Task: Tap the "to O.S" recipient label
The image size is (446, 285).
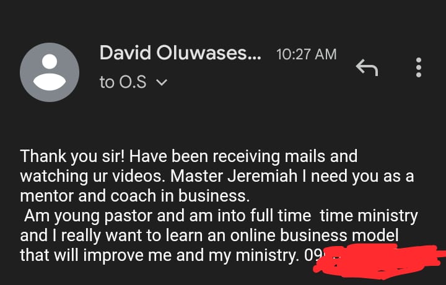Action: [x=123, y=82]
